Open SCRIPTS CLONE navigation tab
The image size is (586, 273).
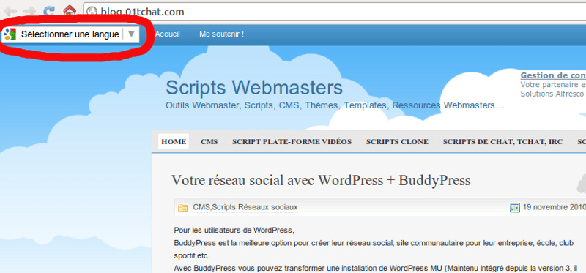click(x=397, y=142)
